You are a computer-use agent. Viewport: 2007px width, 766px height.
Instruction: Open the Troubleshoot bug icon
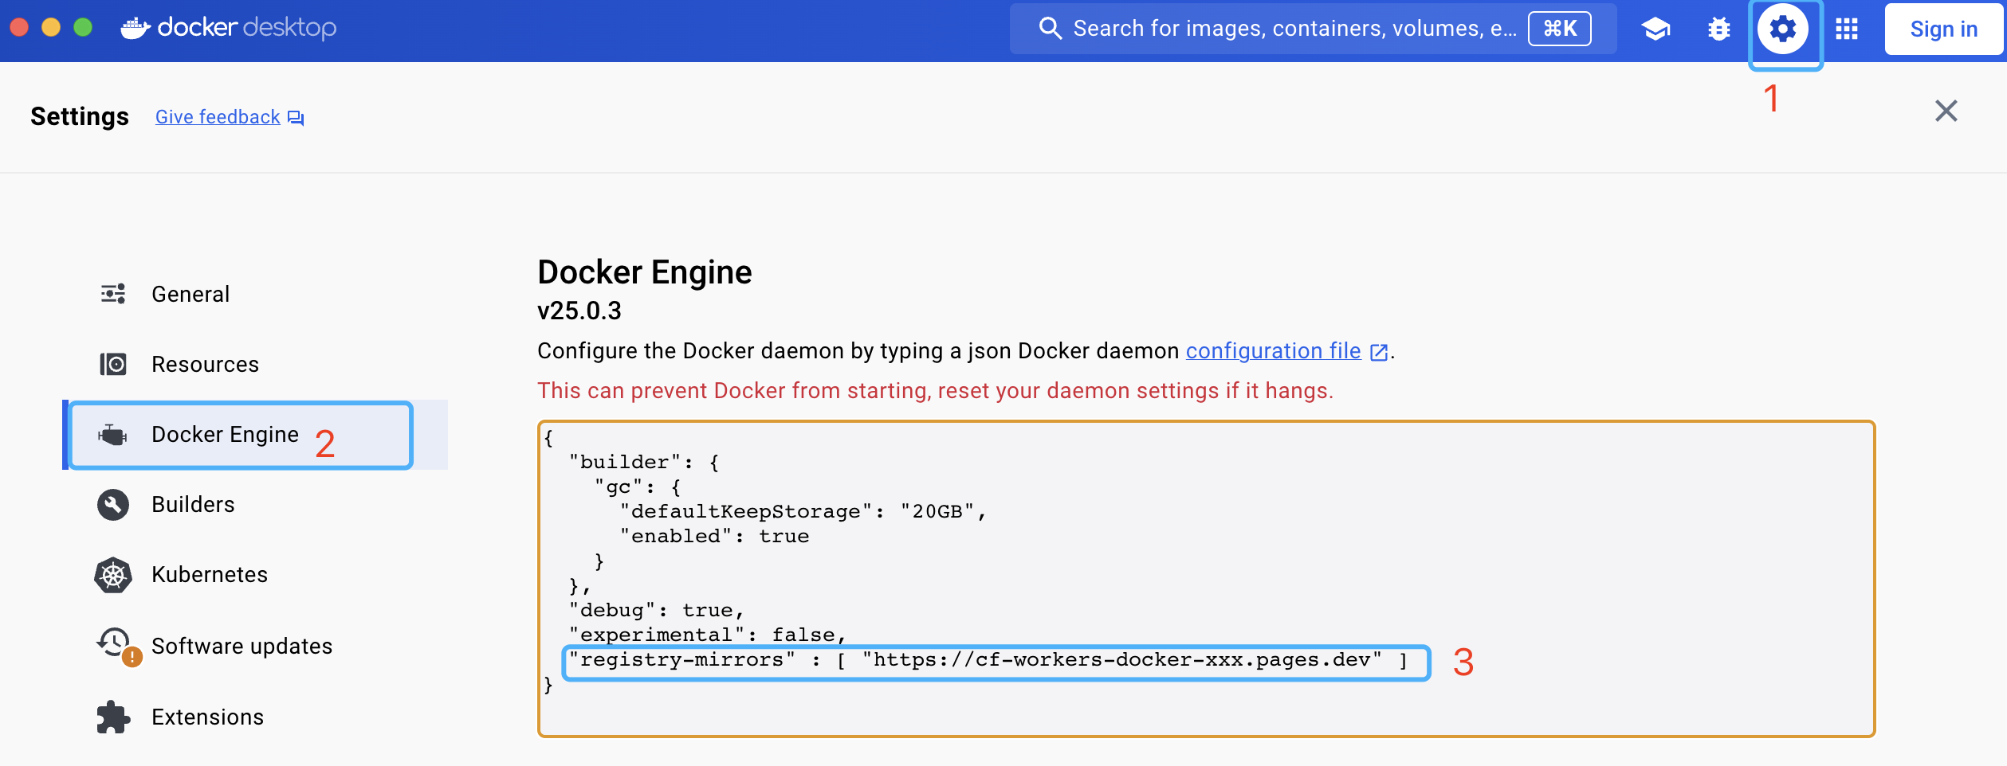click(x=1719, y=29)
